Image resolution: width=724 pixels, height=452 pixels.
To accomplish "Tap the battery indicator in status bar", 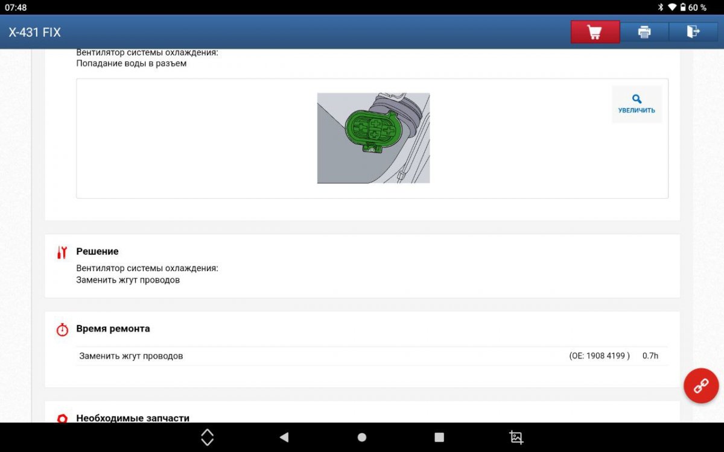I will pos(684,7).
